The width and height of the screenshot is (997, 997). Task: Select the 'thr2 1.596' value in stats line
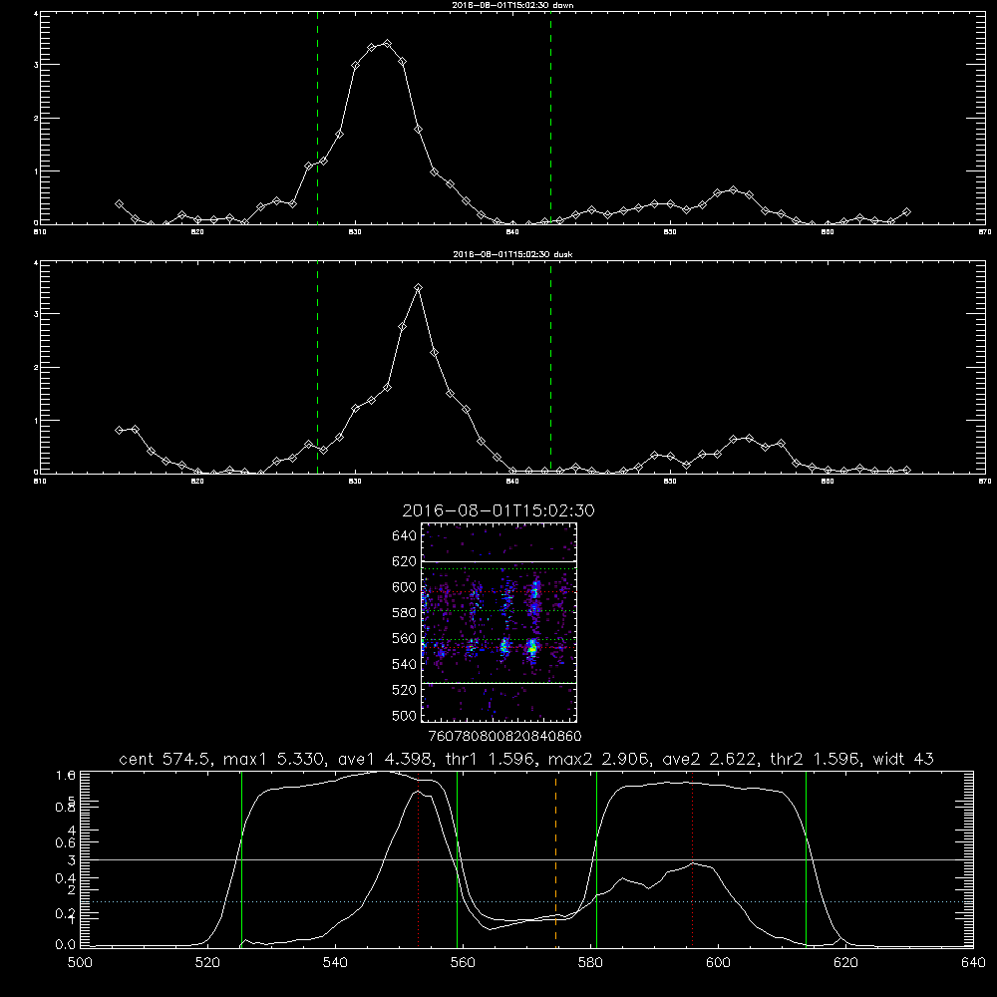[816, 759]
